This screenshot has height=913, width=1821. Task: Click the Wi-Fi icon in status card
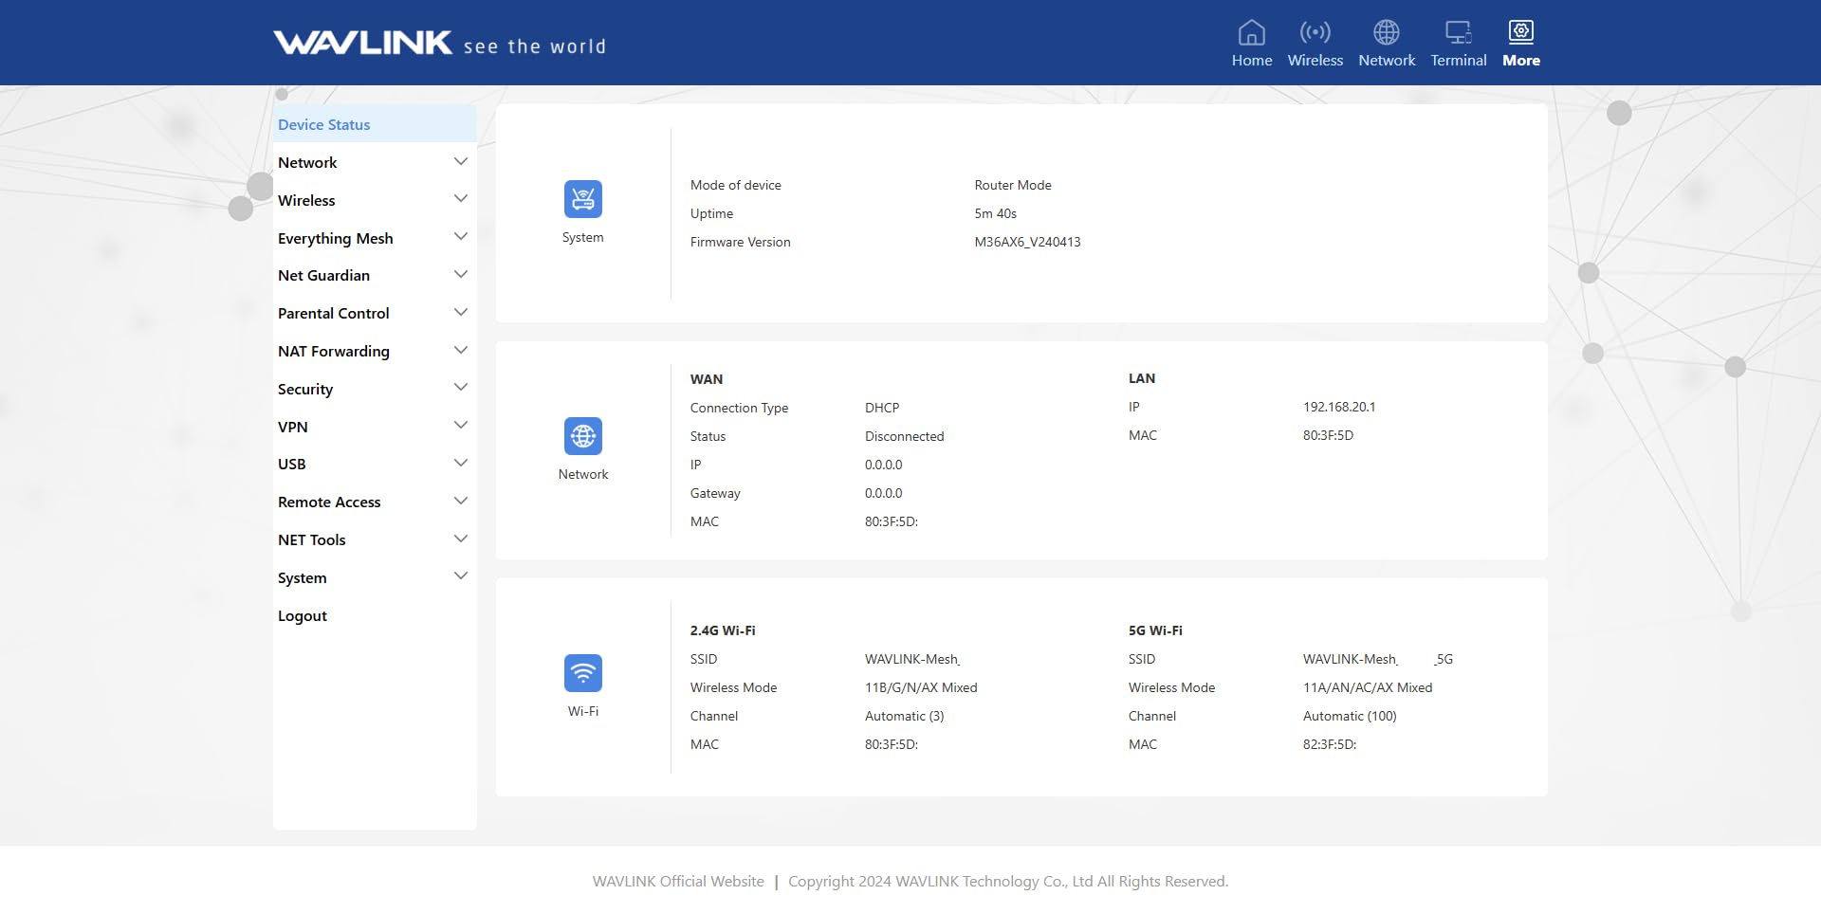tap(582, 673)
